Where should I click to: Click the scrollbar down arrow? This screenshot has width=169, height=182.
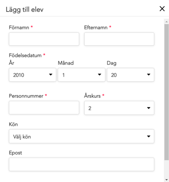click(166, 179)
